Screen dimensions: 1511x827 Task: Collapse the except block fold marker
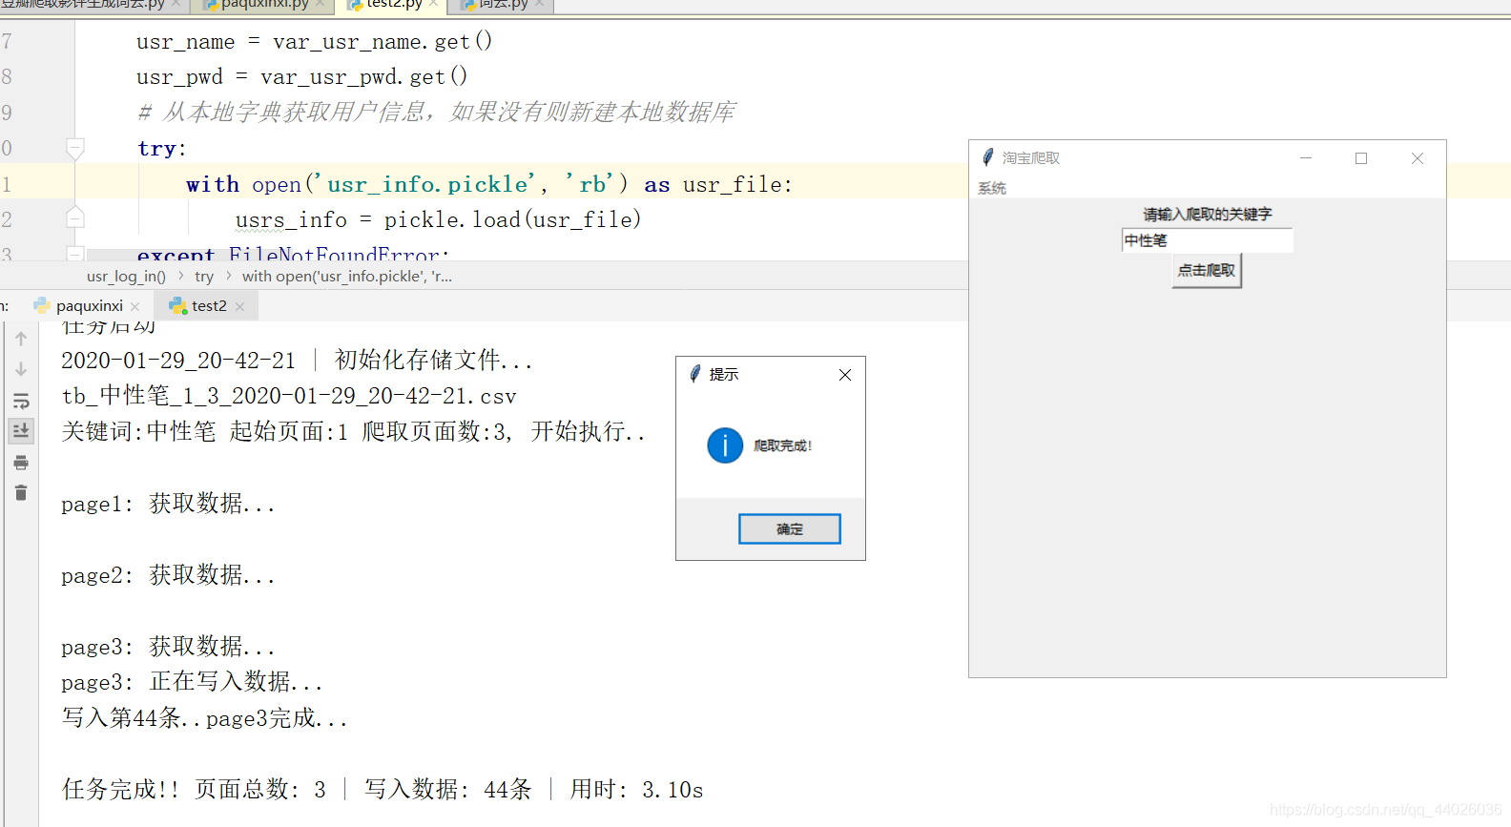pos(75,254)
